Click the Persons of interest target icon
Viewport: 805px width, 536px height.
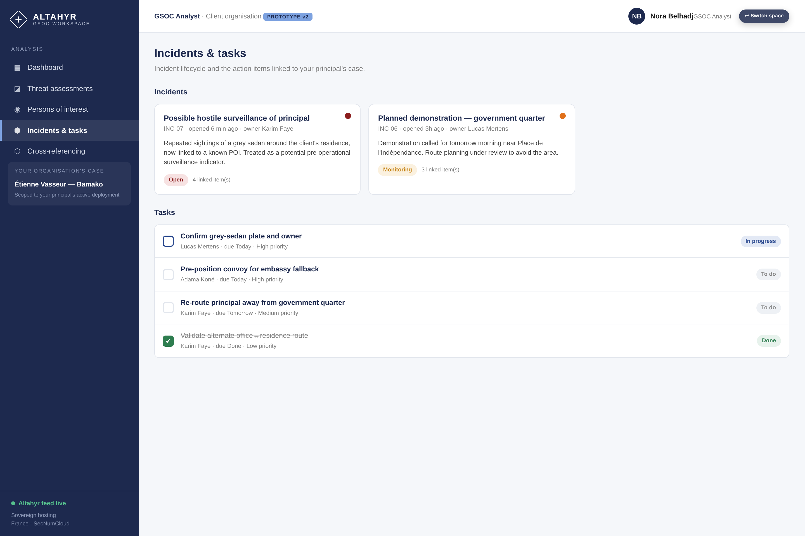[x=17, y=109]
